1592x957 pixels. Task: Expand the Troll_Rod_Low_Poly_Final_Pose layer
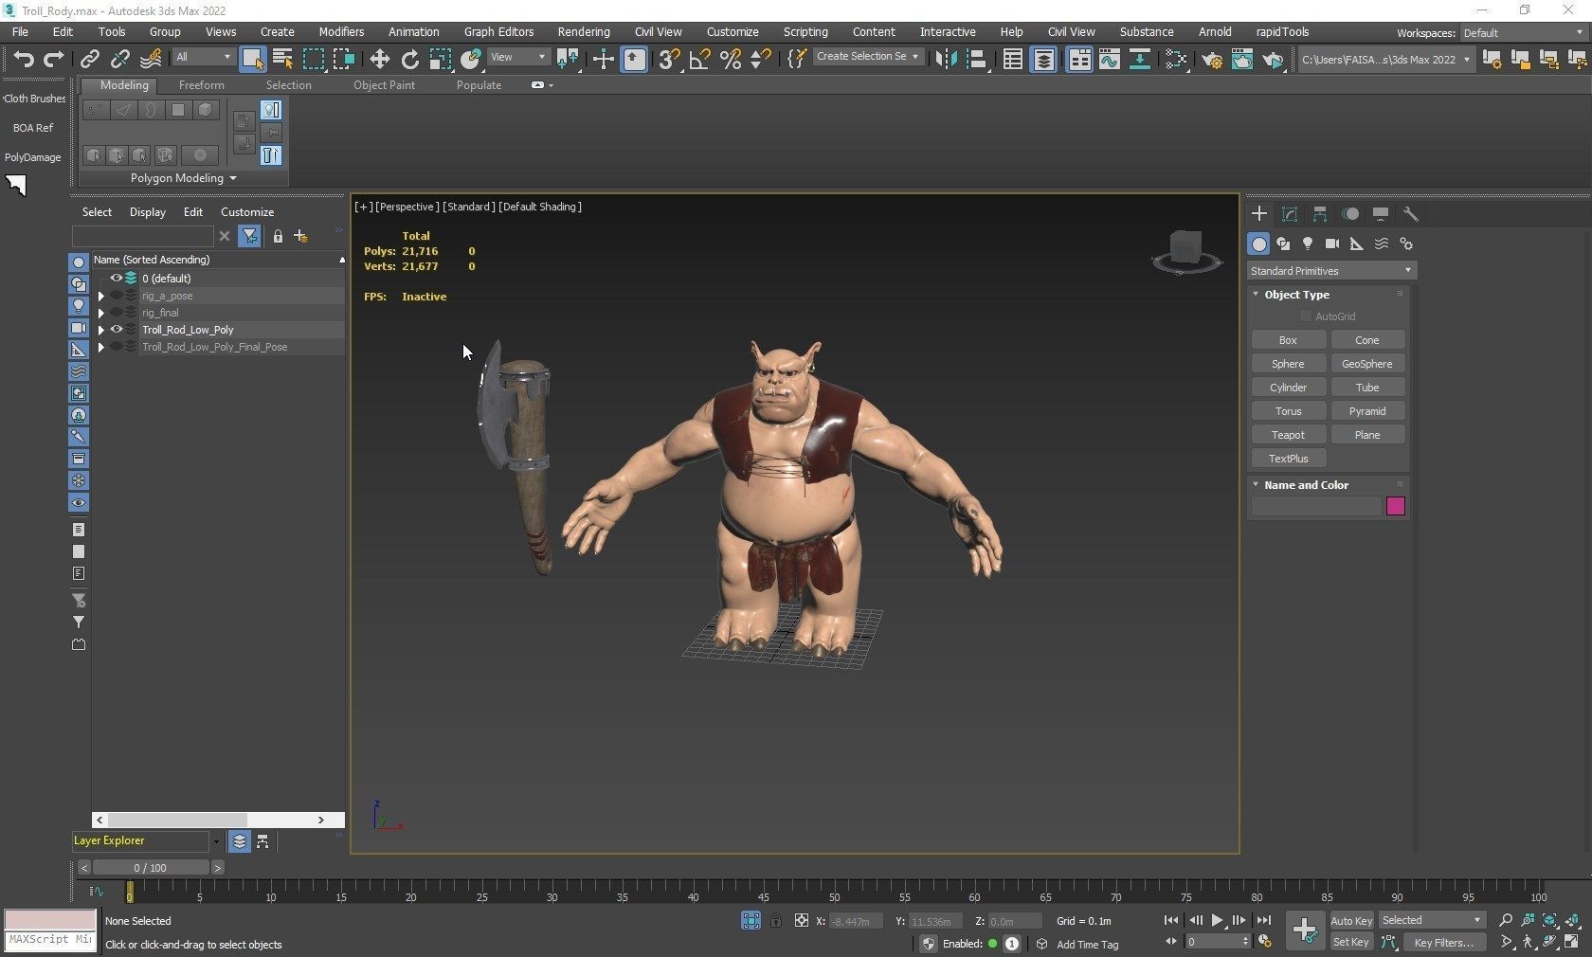point(101,347)
